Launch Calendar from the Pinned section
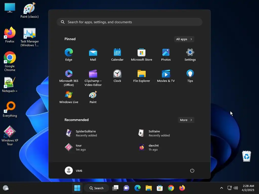 pyautogui.click(x=117, y=55)
